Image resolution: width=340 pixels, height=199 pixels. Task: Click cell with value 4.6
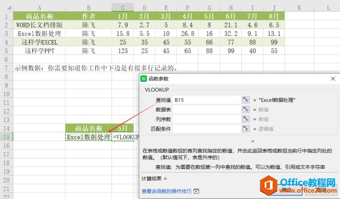[252, 25]
